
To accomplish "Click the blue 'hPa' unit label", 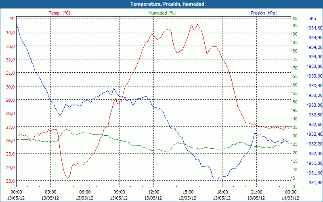I will [312, 18].
